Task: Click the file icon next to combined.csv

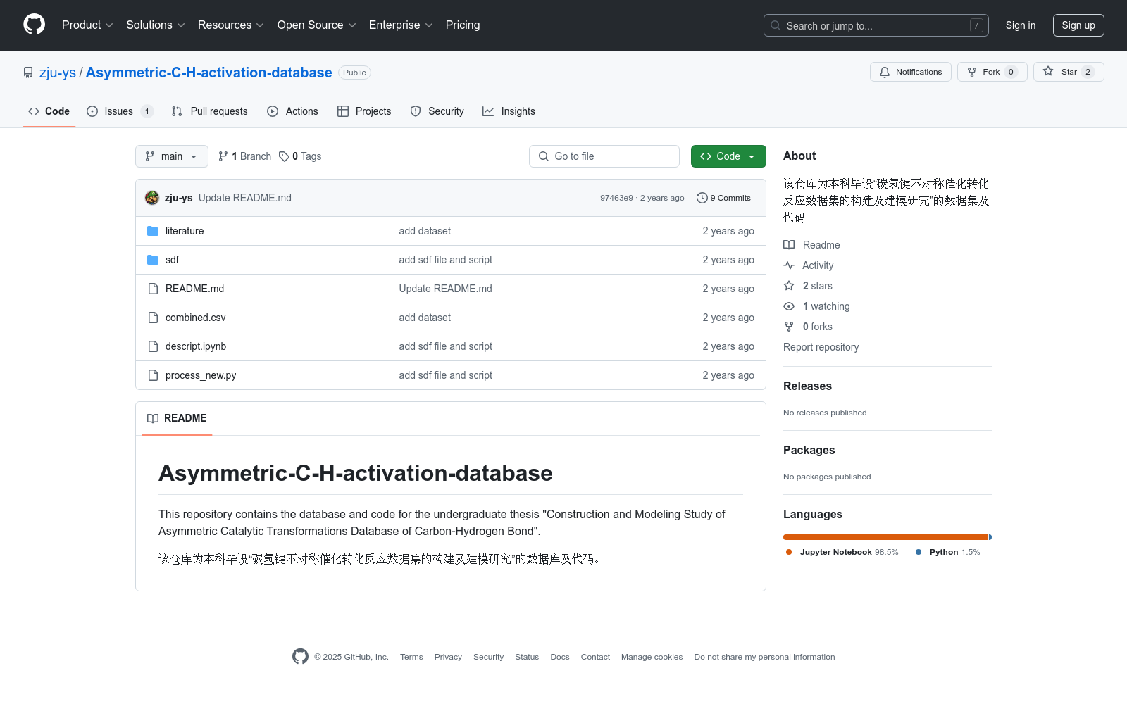Action: [153, 318]
